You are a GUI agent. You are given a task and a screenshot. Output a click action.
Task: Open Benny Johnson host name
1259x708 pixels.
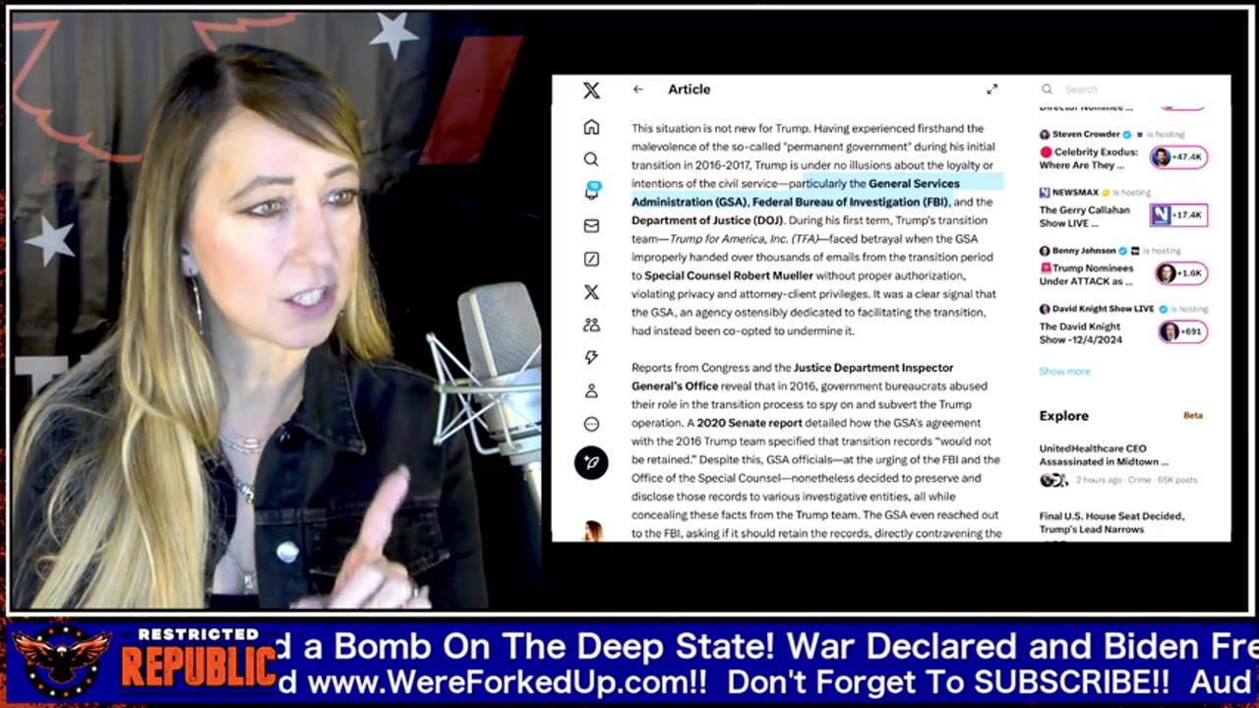1085,251
